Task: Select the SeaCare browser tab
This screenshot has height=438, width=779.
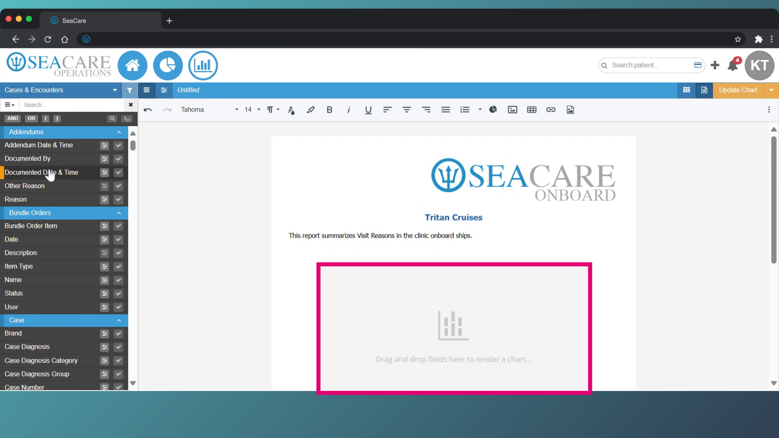Action: coord(100,20)
